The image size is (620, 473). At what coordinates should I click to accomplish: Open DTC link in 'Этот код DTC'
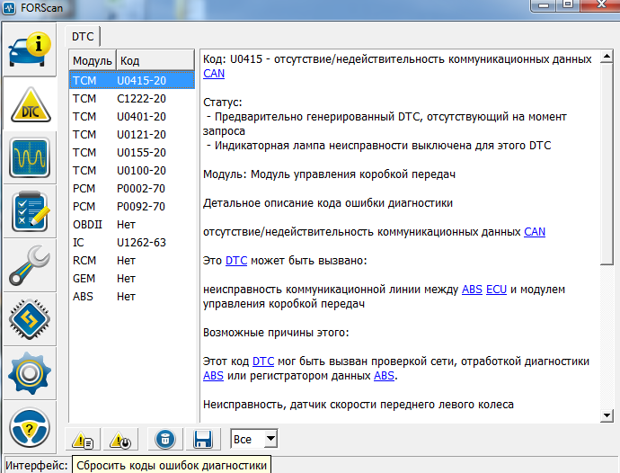[x=263, y=361]
